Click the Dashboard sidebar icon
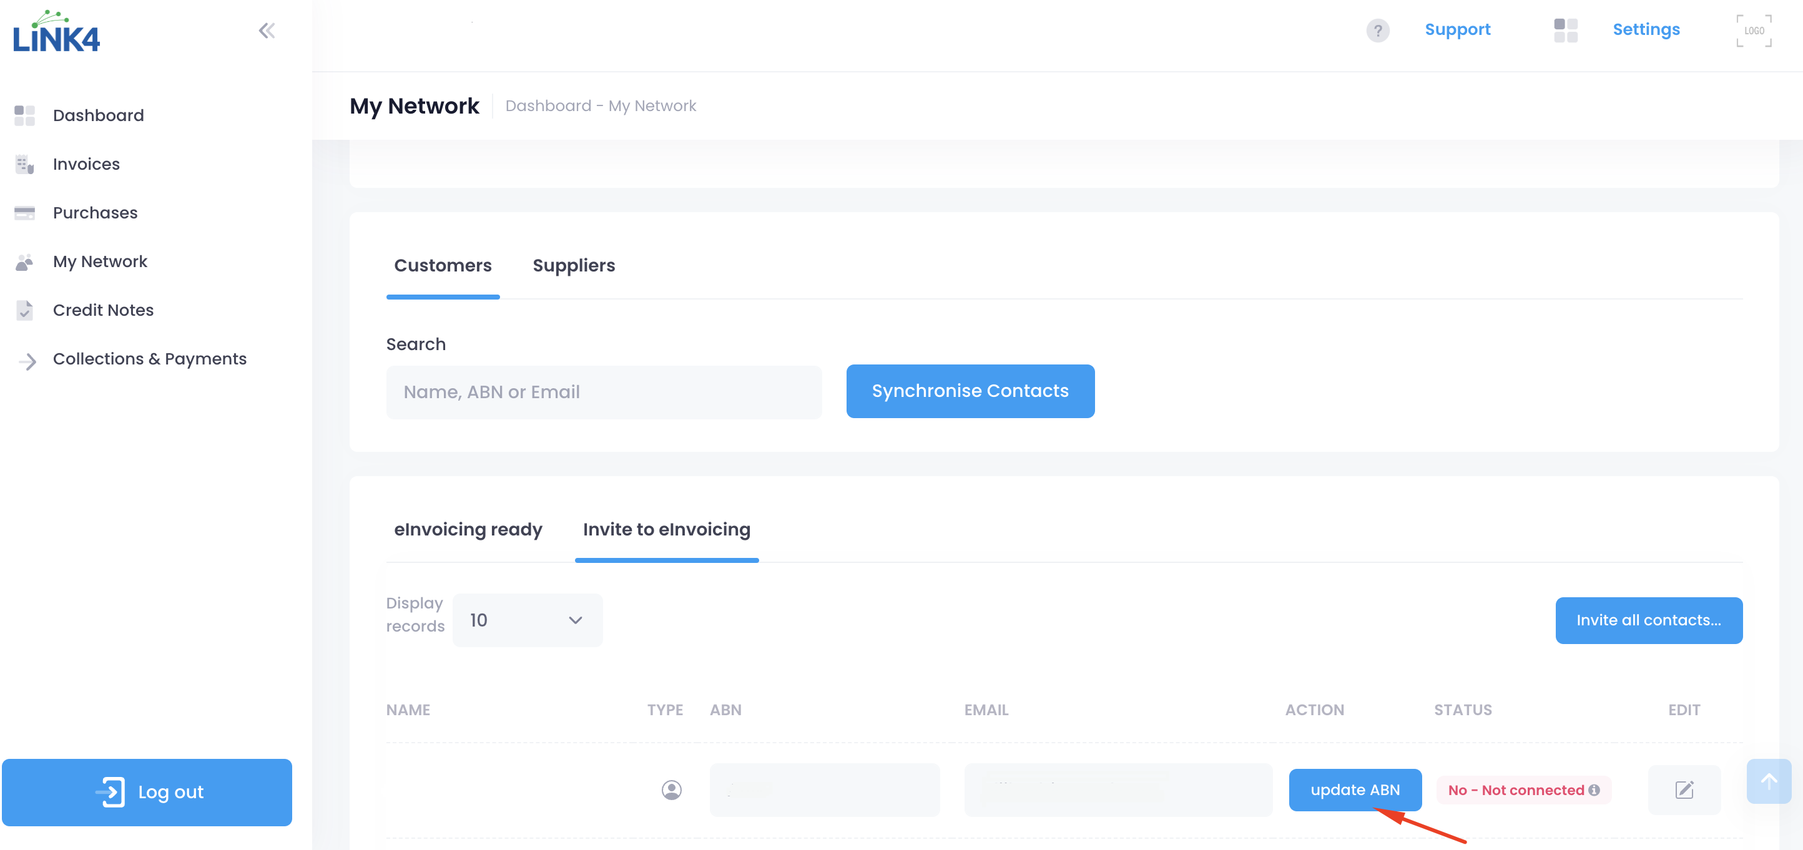Screen dimensions: 1803x850 coord(24,115)
